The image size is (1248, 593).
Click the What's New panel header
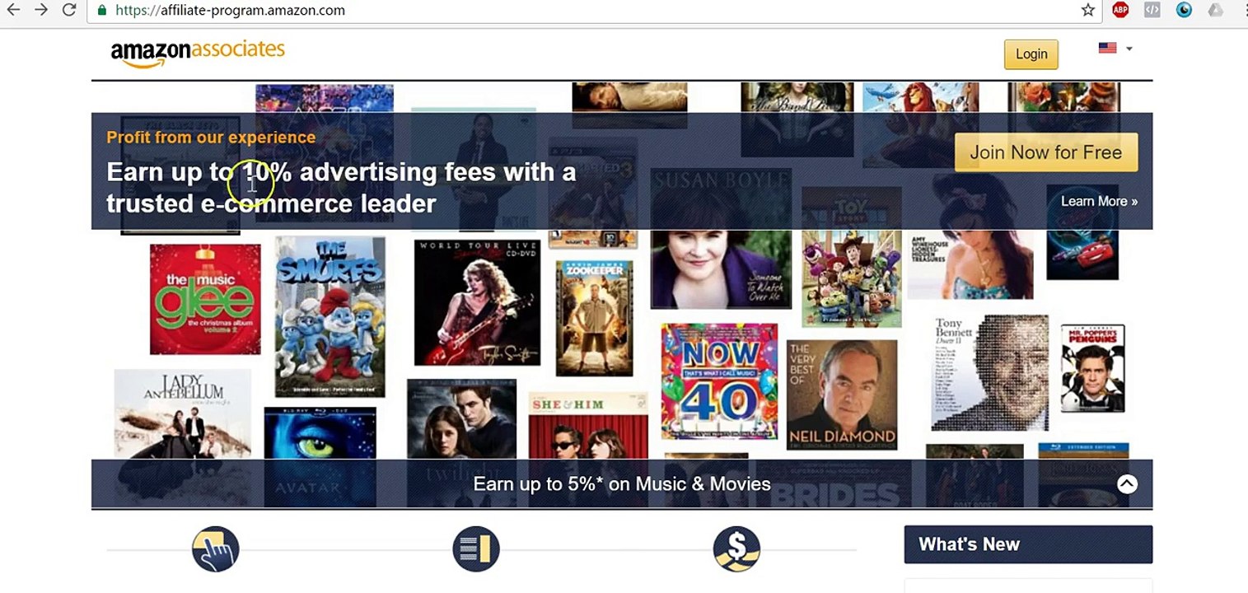(1028, 544)
